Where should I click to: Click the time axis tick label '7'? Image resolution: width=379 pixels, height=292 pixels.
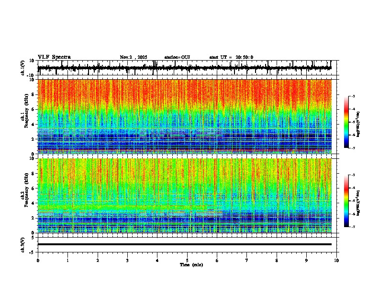[x=247, y=261]
